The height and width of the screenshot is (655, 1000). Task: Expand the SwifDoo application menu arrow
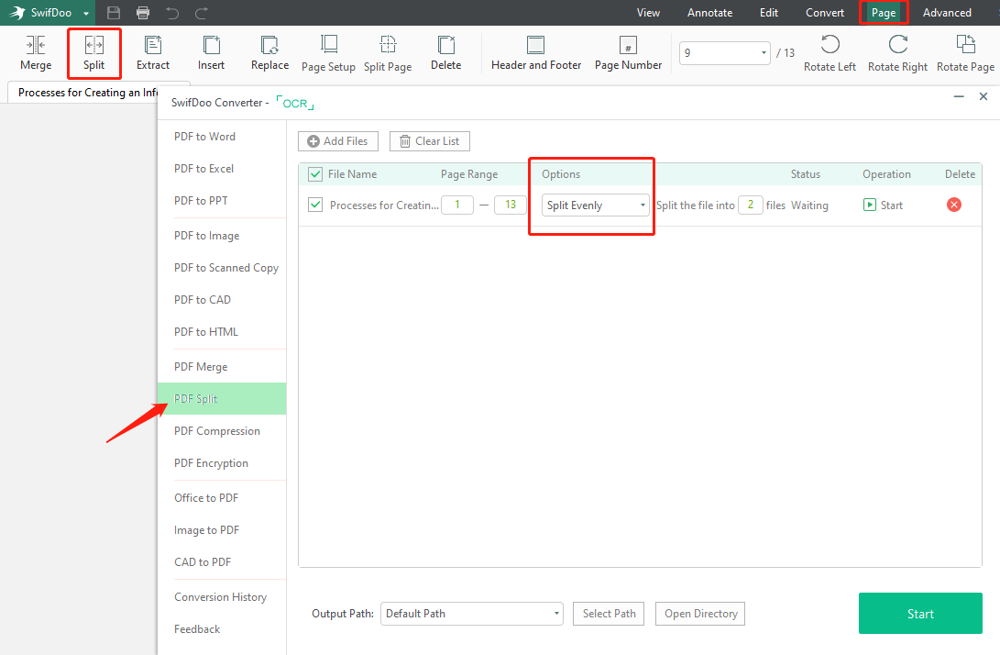click(86, 14)
